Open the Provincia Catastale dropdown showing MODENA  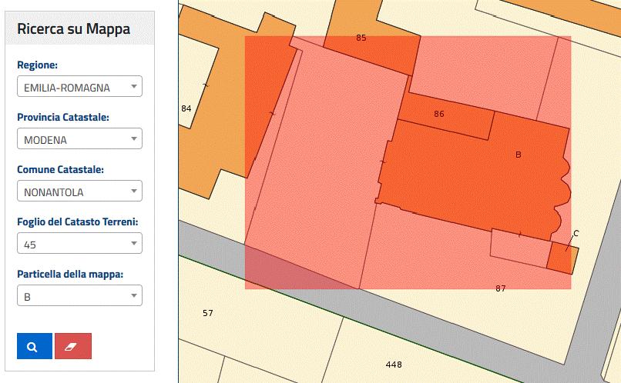tap(79, 138)
